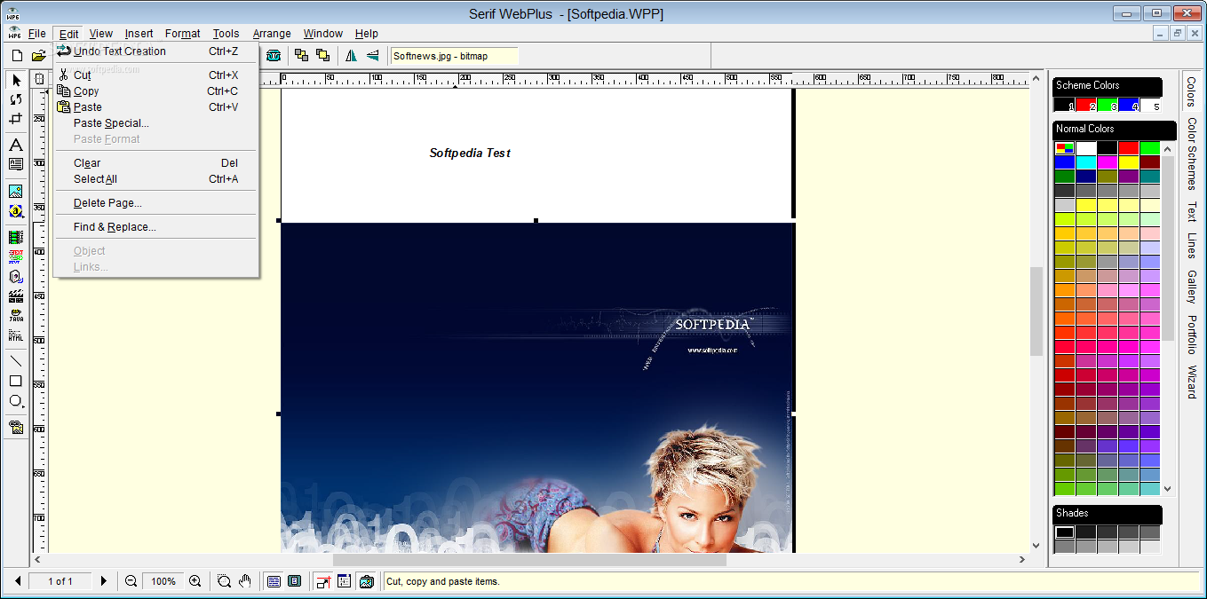Image resolution: width=1207 pixels, height=599 pixels.
Task: Pick scheme color 2 red swatch
Action: 1085,105
